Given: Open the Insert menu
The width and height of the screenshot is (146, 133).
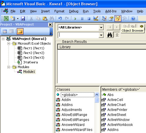Looking at the screenshot, I should click(x=45, y=11).
